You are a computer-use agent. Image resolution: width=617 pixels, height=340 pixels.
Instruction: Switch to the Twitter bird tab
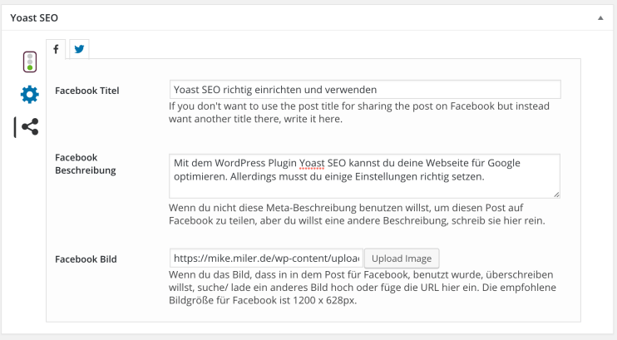tap(79, 49)
